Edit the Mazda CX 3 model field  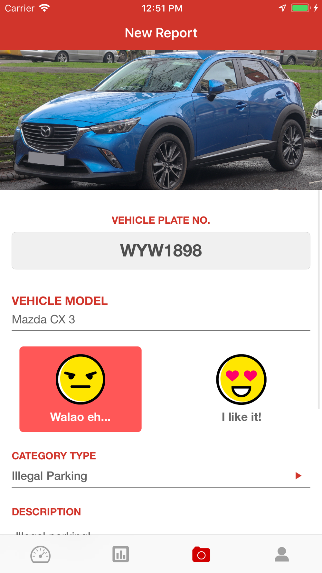(x=161, y=320)
